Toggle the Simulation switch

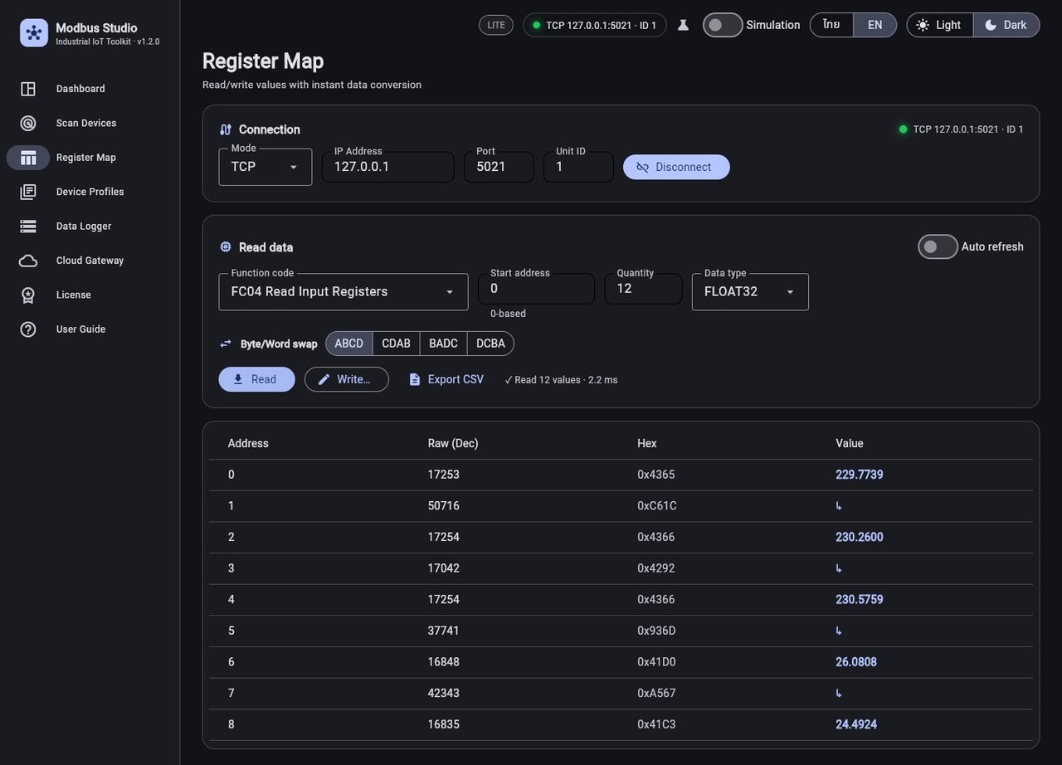pos(723,25)
